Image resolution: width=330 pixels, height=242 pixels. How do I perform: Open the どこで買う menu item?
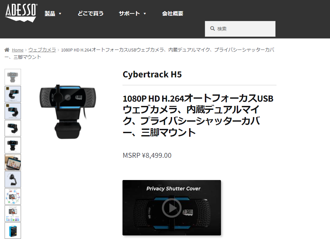coord(91,13)
